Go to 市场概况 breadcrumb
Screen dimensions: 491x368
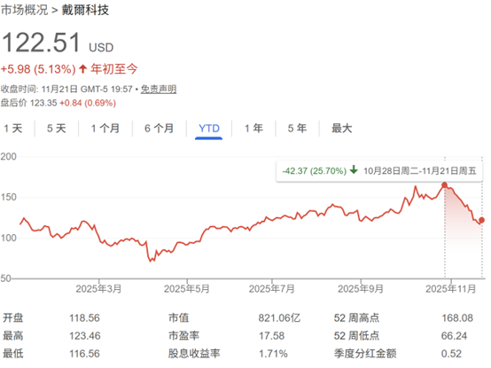[25, 10]
